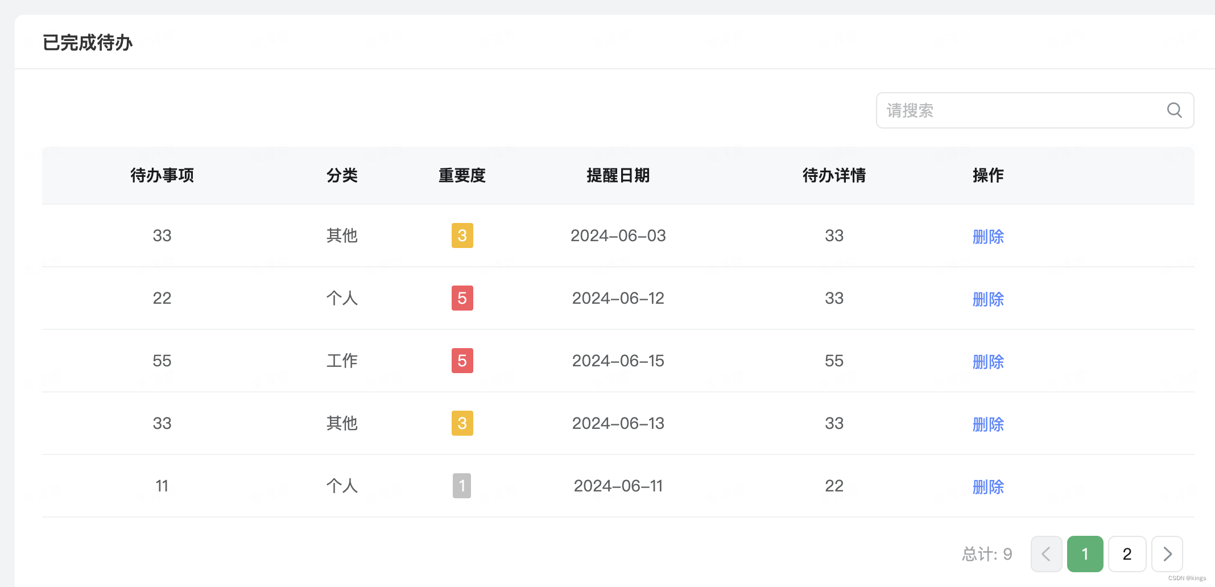Click the 分类 column header
This screenshot has height=587, width=1215.
(342, 175)
